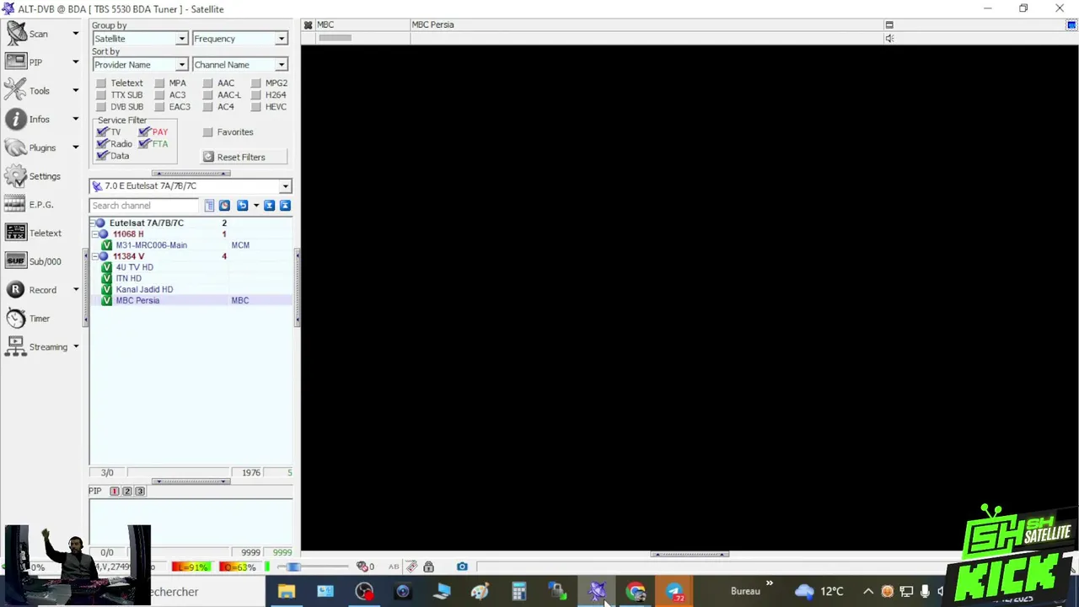The width and height of the screenshot is (1079, 607).
Task: Click the refresh channel list icon
Action: click(x=224, y=206)
